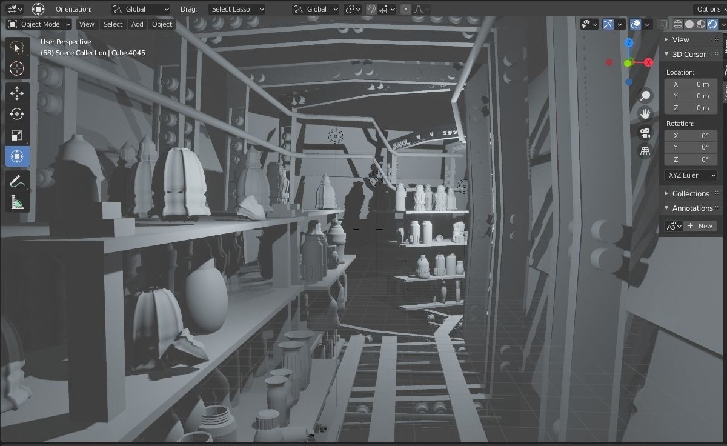
Task: Open the snapping options dropdown
Action: (387, 9)
